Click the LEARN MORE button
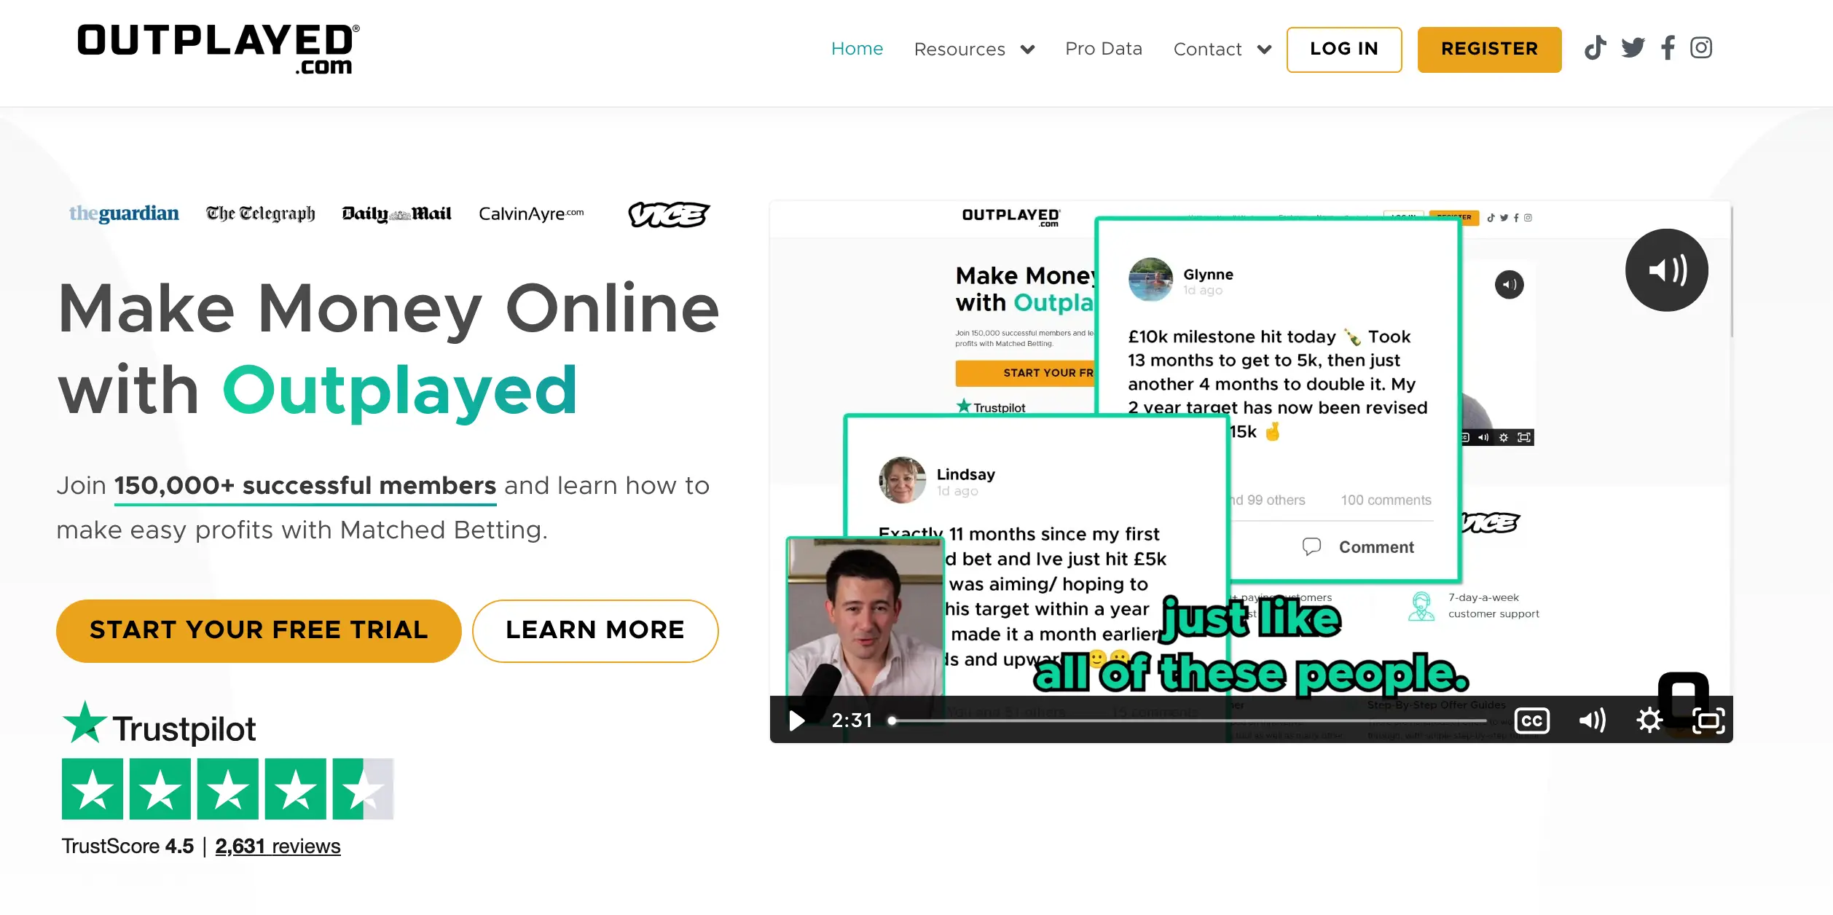This screenshot has height=915, width=1833. [x=595, y=630]
